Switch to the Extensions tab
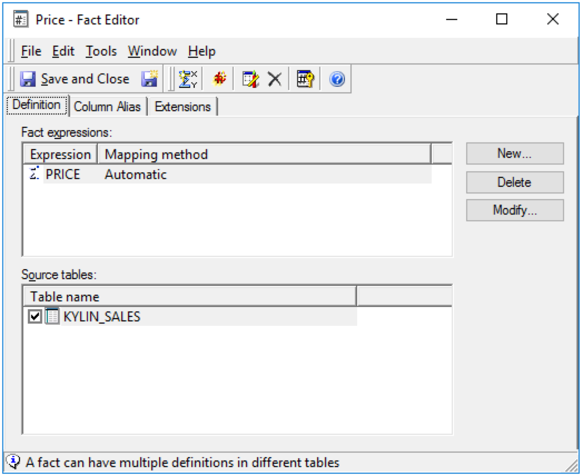This screenshot has width=583, height=476. point(182,107)
